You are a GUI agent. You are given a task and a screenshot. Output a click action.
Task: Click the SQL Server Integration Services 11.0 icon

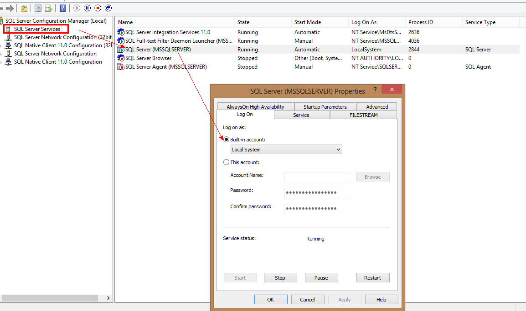click(121, 32)
